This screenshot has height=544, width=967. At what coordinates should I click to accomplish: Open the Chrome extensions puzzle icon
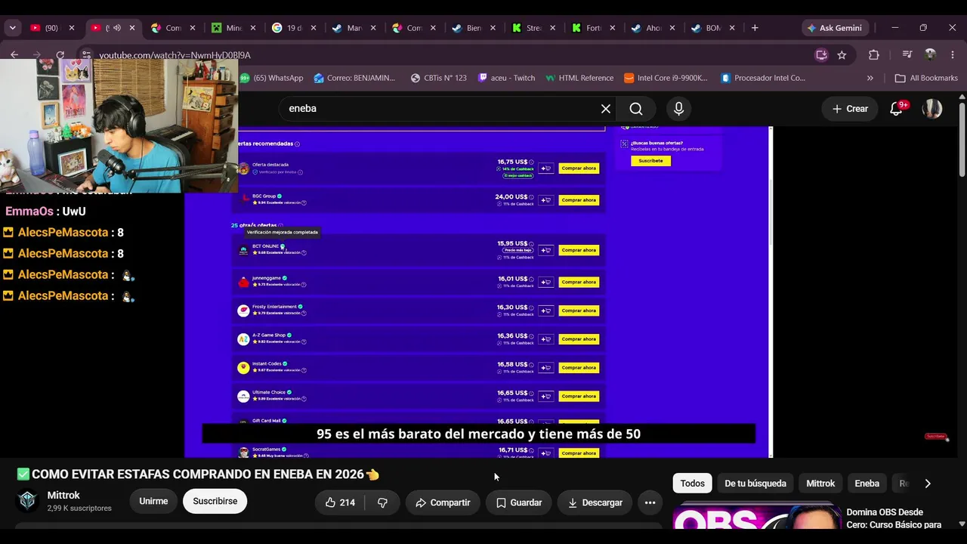(x=873, y=54)
